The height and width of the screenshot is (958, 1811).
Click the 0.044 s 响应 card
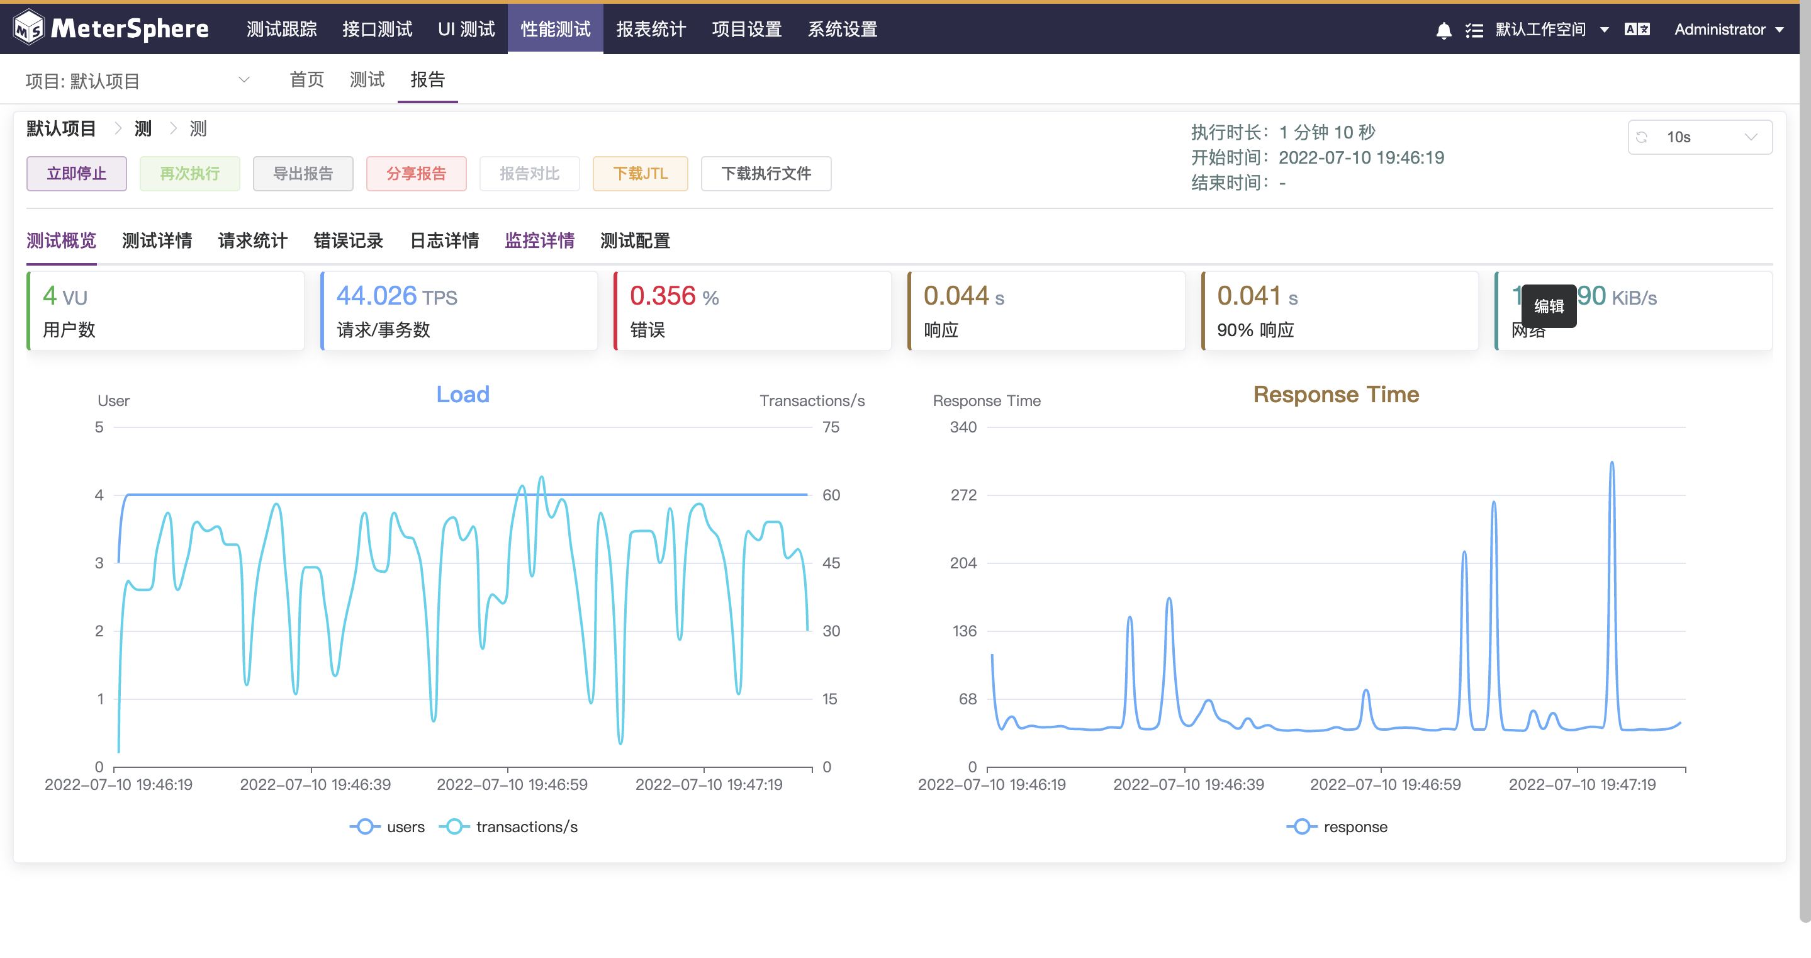click(x=1046, y=311)
